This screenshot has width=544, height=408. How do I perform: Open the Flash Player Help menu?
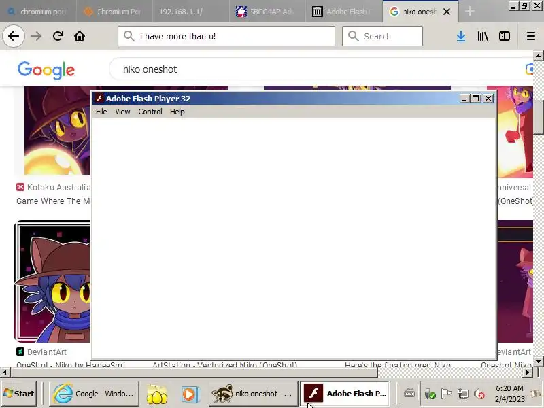[177, 112]
